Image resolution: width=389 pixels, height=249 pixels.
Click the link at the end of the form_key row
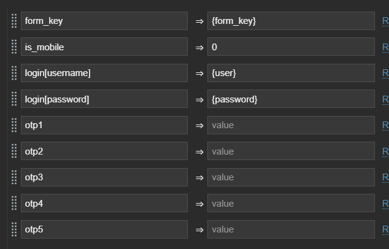click(385, 21)
